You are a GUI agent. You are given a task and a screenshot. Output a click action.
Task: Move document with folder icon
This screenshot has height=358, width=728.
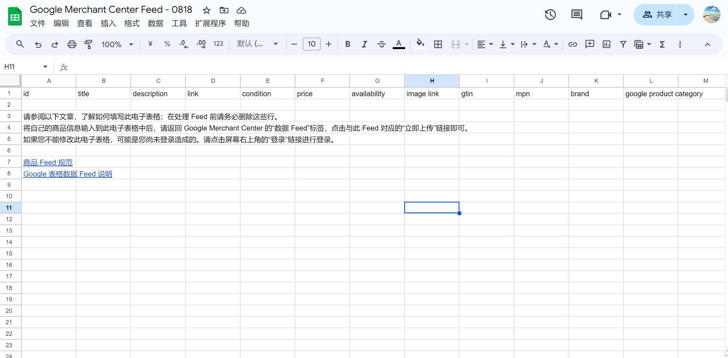click(224, 10)
